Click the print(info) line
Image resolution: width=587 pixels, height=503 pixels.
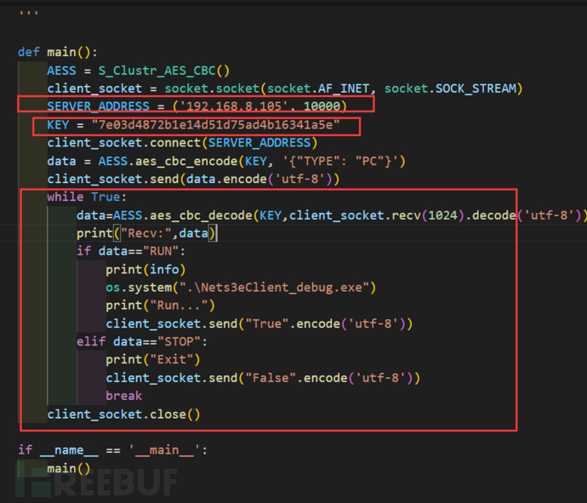[x=145, y=269]
